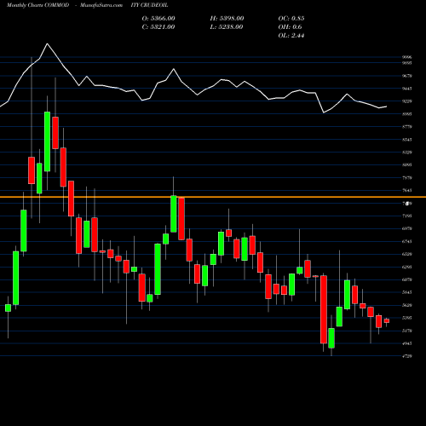
Task: Select the low value 'L: 5238.00'
Action: pyautogui.click(x=227, y=26)
